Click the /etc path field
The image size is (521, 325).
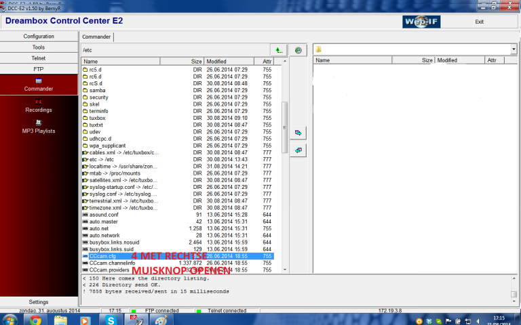point(173,50)
